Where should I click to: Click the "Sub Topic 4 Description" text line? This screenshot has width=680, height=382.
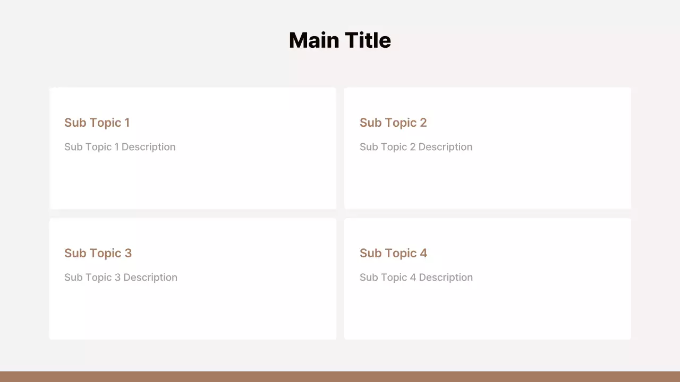[x=416, y=277]
